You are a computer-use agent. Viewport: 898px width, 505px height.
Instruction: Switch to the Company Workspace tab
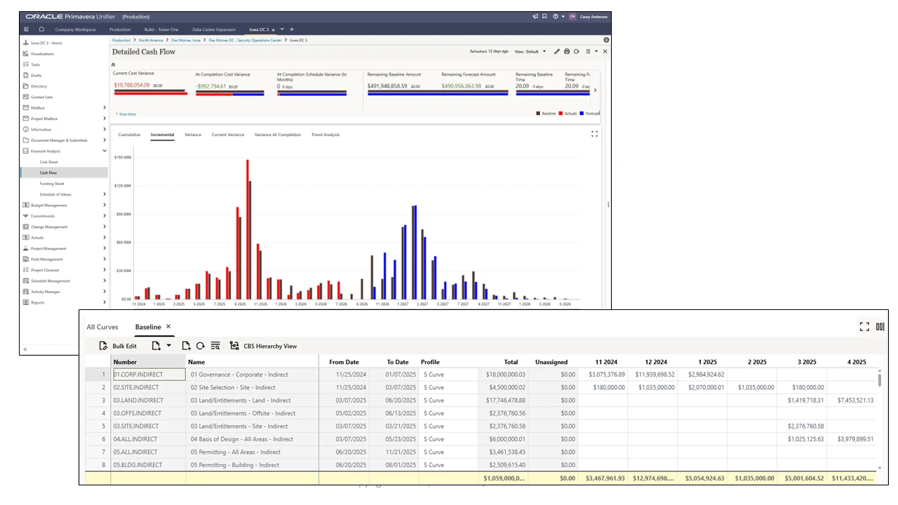point(75,29)
